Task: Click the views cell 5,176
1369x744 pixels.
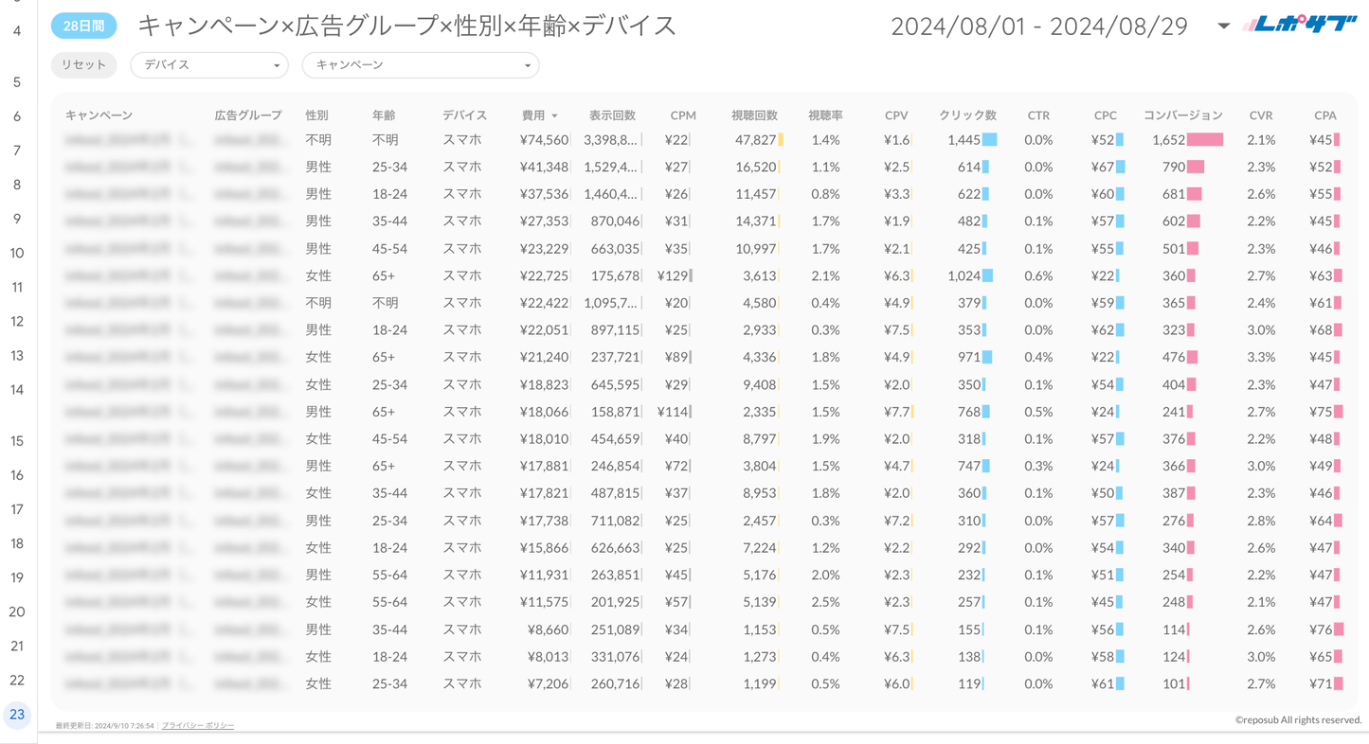Action: (x=760, y=576)
